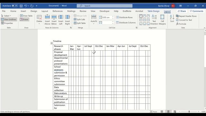
Task: Open the Mailings tab
Action: (x=71, y=11)
